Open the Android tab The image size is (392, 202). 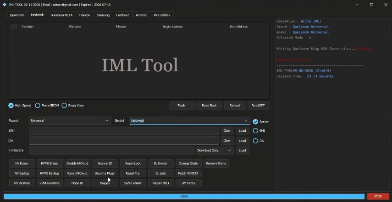click(x=141, y=15)
